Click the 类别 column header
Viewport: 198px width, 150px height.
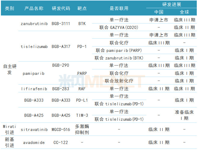click(9, 8)
